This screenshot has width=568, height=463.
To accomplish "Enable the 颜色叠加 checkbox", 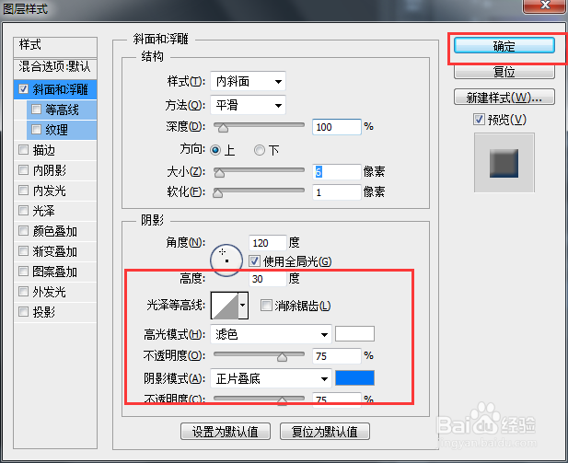I will (24, 231).
